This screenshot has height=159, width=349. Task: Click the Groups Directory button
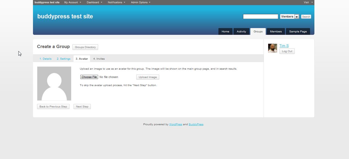click(85, 47)
